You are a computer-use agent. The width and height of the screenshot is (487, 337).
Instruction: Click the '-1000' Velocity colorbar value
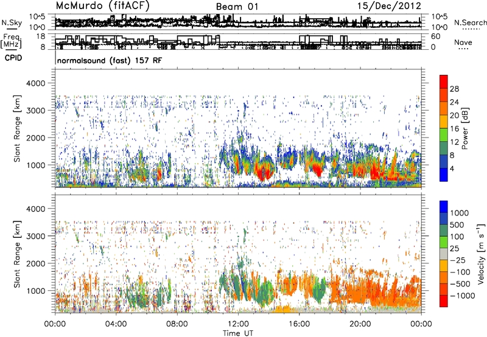[x=462, y=296]
